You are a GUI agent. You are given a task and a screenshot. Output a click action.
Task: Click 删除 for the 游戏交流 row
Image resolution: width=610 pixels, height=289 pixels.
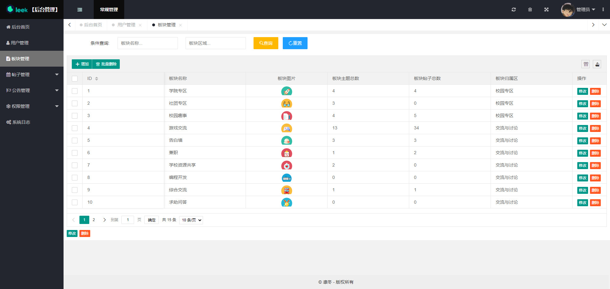coord(595,128)
